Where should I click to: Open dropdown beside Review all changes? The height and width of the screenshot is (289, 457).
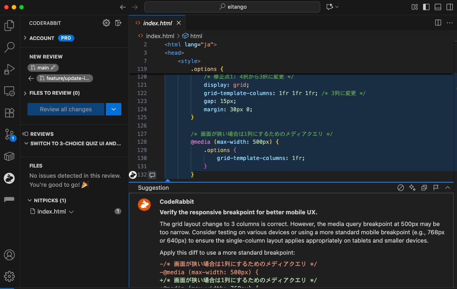(x=113, y=109)
